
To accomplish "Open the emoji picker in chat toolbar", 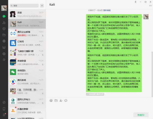I will coord(51,101).
